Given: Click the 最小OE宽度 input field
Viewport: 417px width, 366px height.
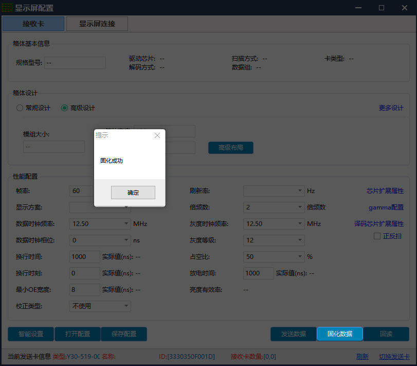Looking at the screenshot, I should 84,290.
